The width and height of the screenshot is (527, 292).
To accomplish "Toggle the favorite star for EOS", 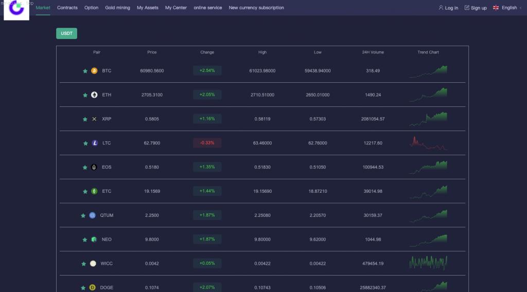I will [85, 168].
